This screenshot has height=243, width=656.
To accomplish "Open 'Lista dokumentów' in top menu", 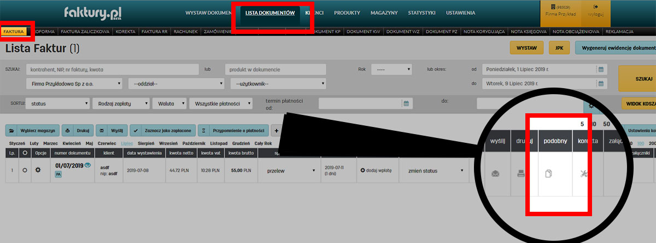I will click(x=270, y=13).
